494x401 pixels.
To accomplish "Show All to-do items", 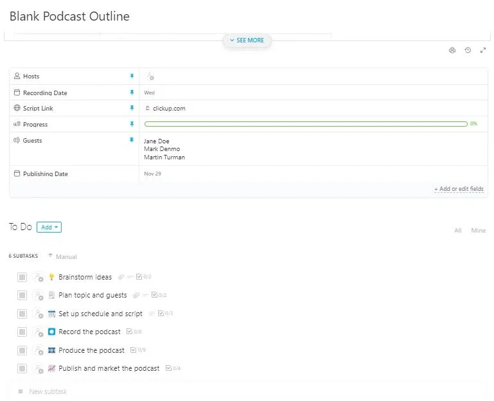I will click(458, 231).
